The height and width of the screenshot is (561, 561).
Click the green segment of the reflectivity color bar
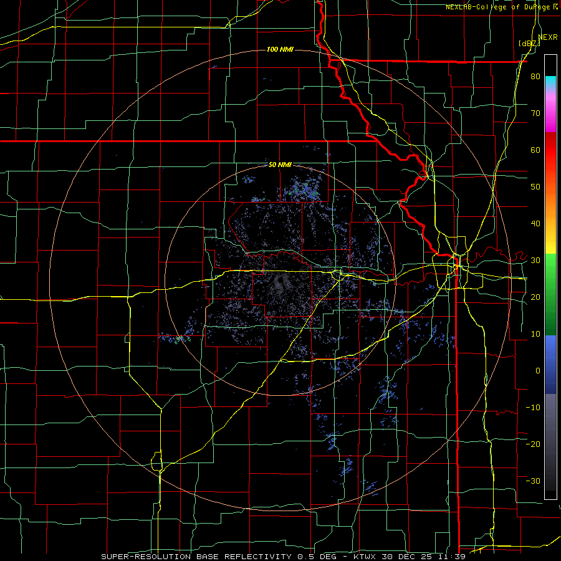(550, 294)
